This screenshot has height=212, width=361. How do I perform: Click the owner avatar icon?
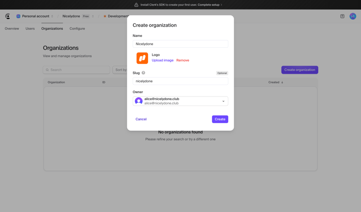[139, 101]
